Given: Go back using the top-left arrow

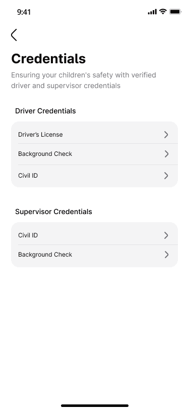Looking at the screenshot, I should point(14,35).
